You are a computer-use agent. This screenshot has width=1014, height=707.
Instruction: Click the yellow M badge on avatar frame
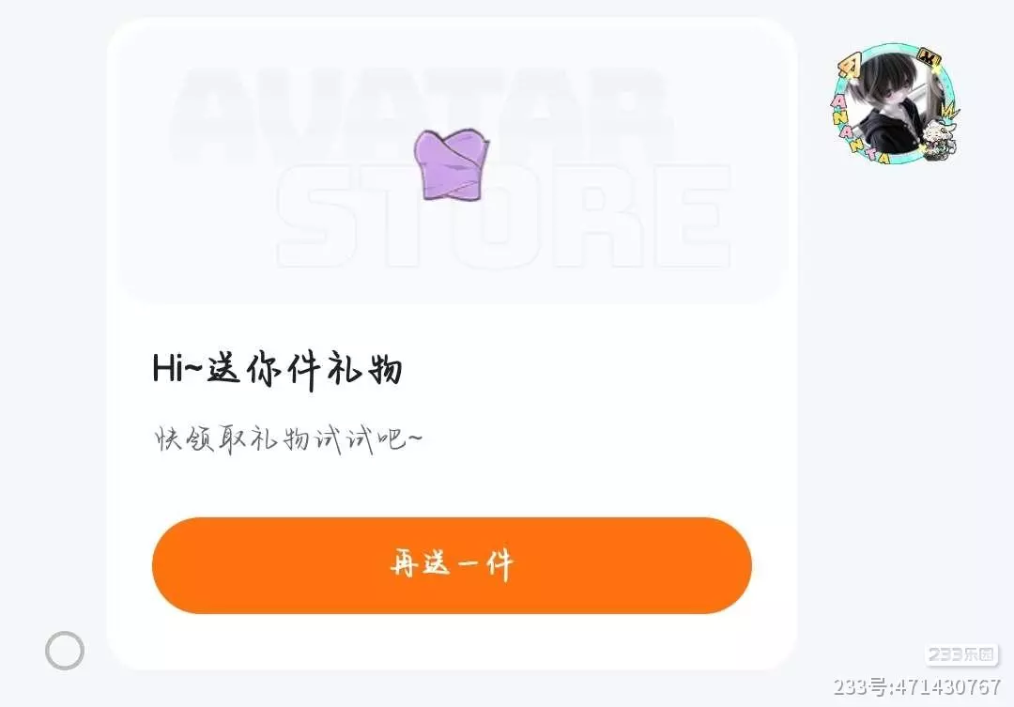click(929, 57)
